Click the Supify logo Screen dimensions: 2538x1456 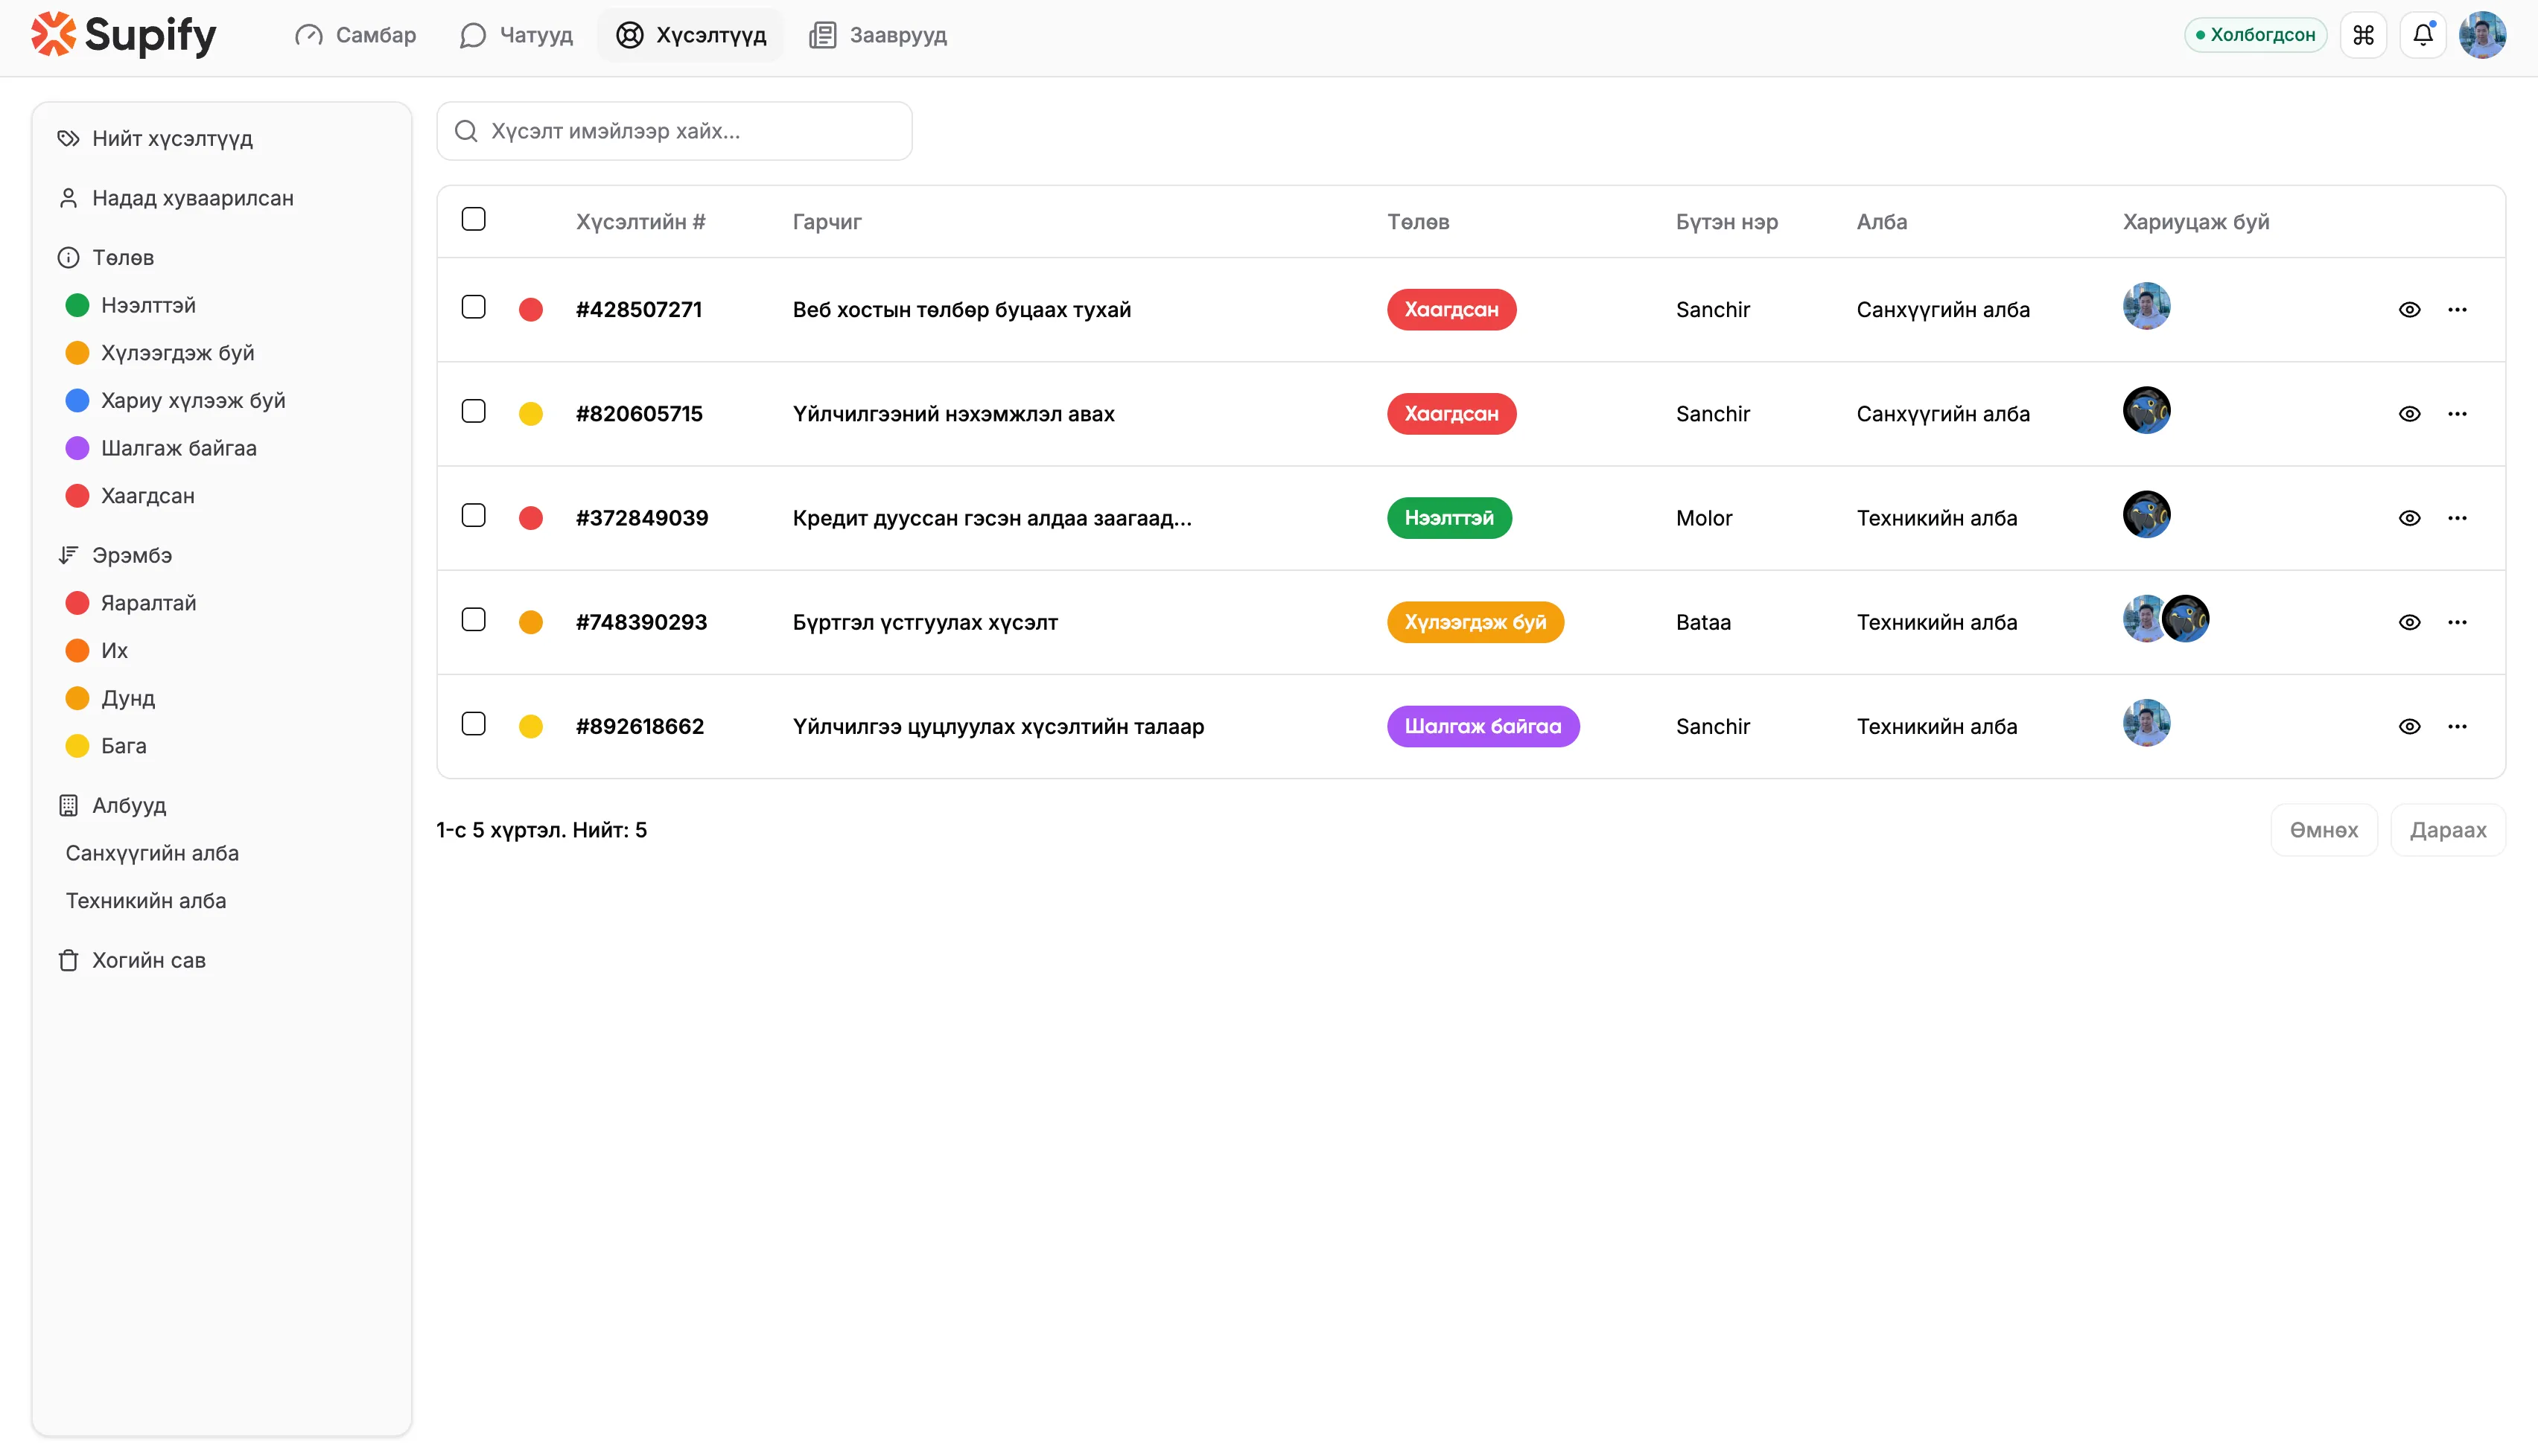[123, 35]
